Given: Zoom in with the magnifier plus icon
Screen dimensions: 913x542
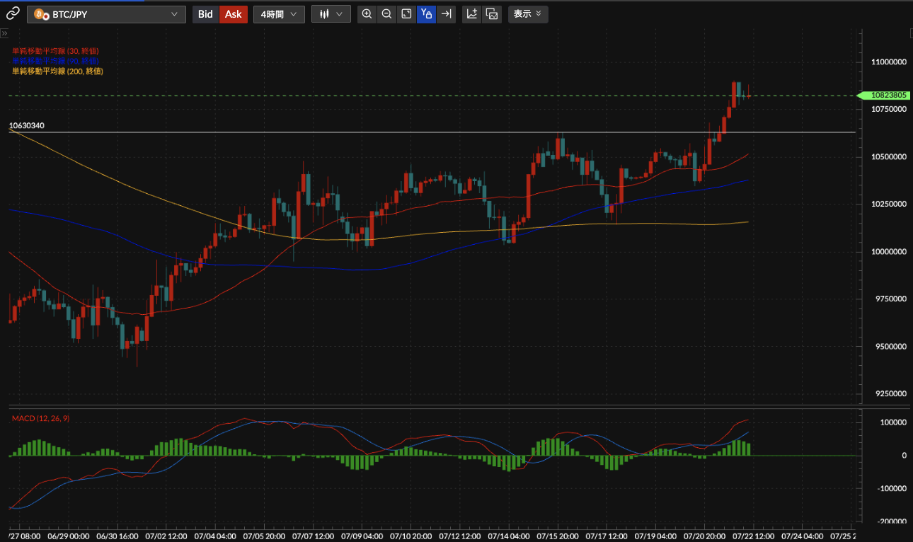Looking at the screenshot, I should coord(367,14).
